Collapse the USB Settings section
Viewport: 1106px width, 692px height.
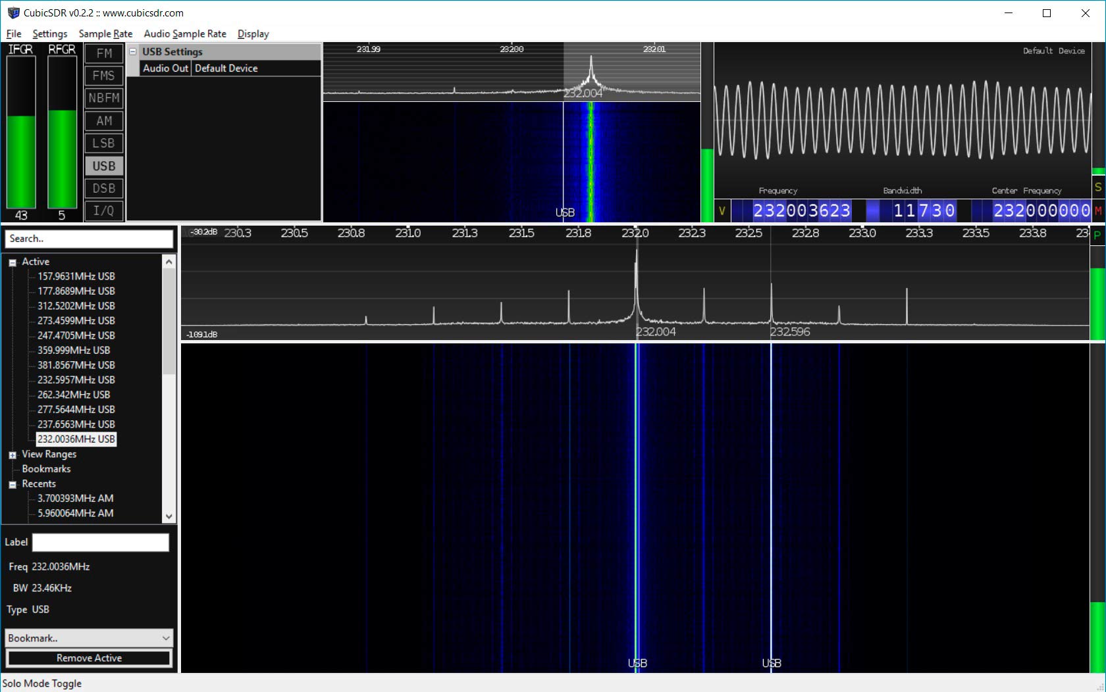133,52
